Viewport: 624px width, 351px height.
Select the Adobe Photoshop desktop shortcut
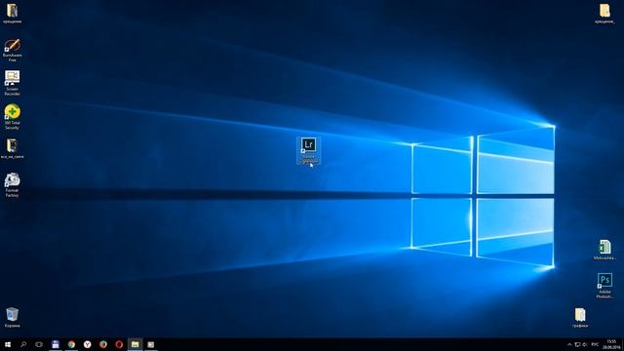click(x=604, y=286)
